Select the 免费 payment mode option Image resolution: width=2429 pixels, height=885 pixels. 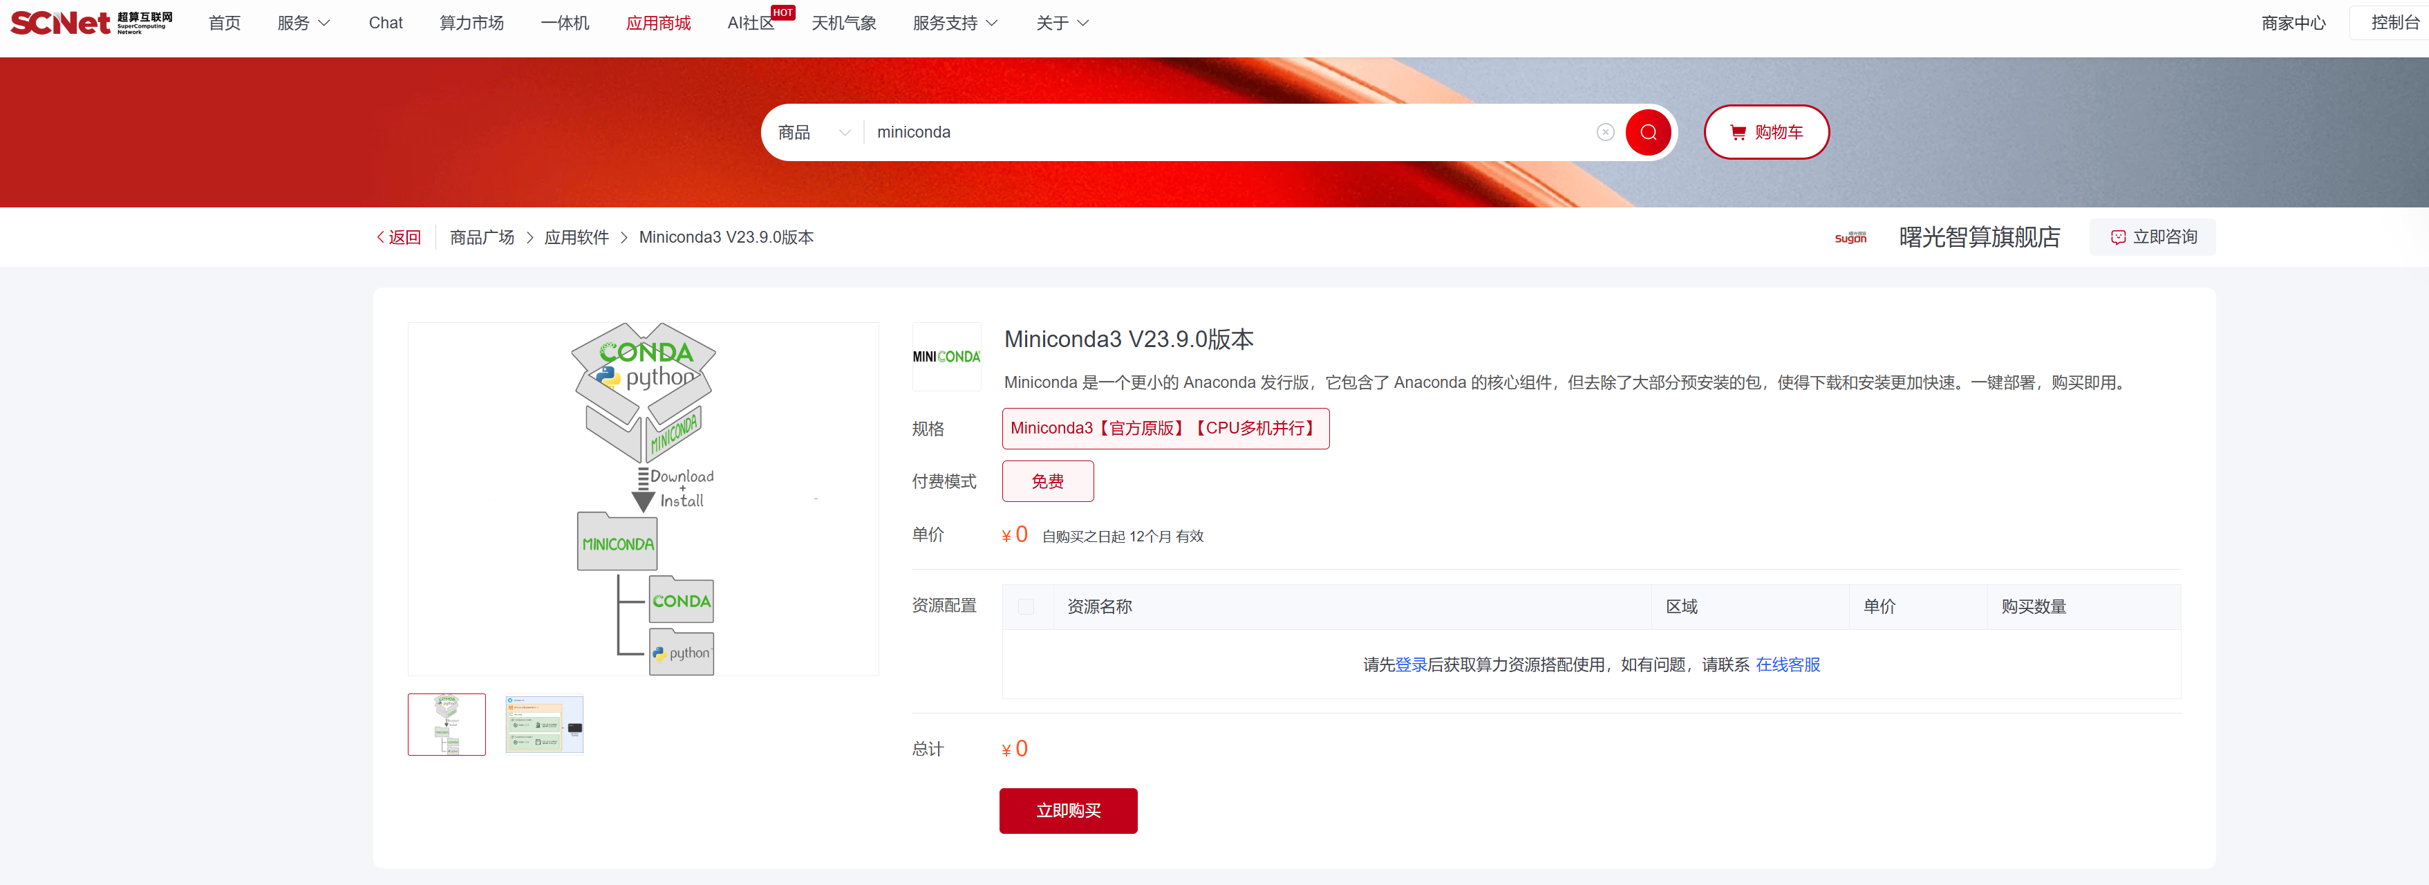[x=1047, y=481]
